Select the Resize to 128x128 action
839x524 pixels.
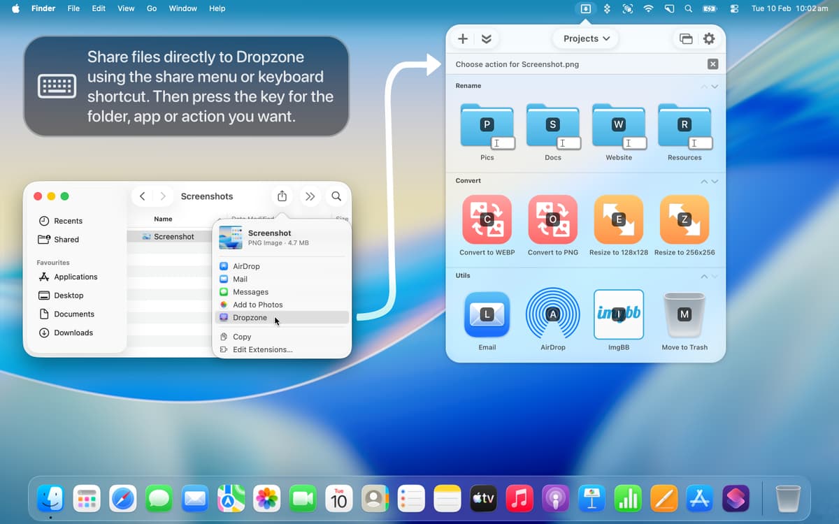click(x=618, y=219)
